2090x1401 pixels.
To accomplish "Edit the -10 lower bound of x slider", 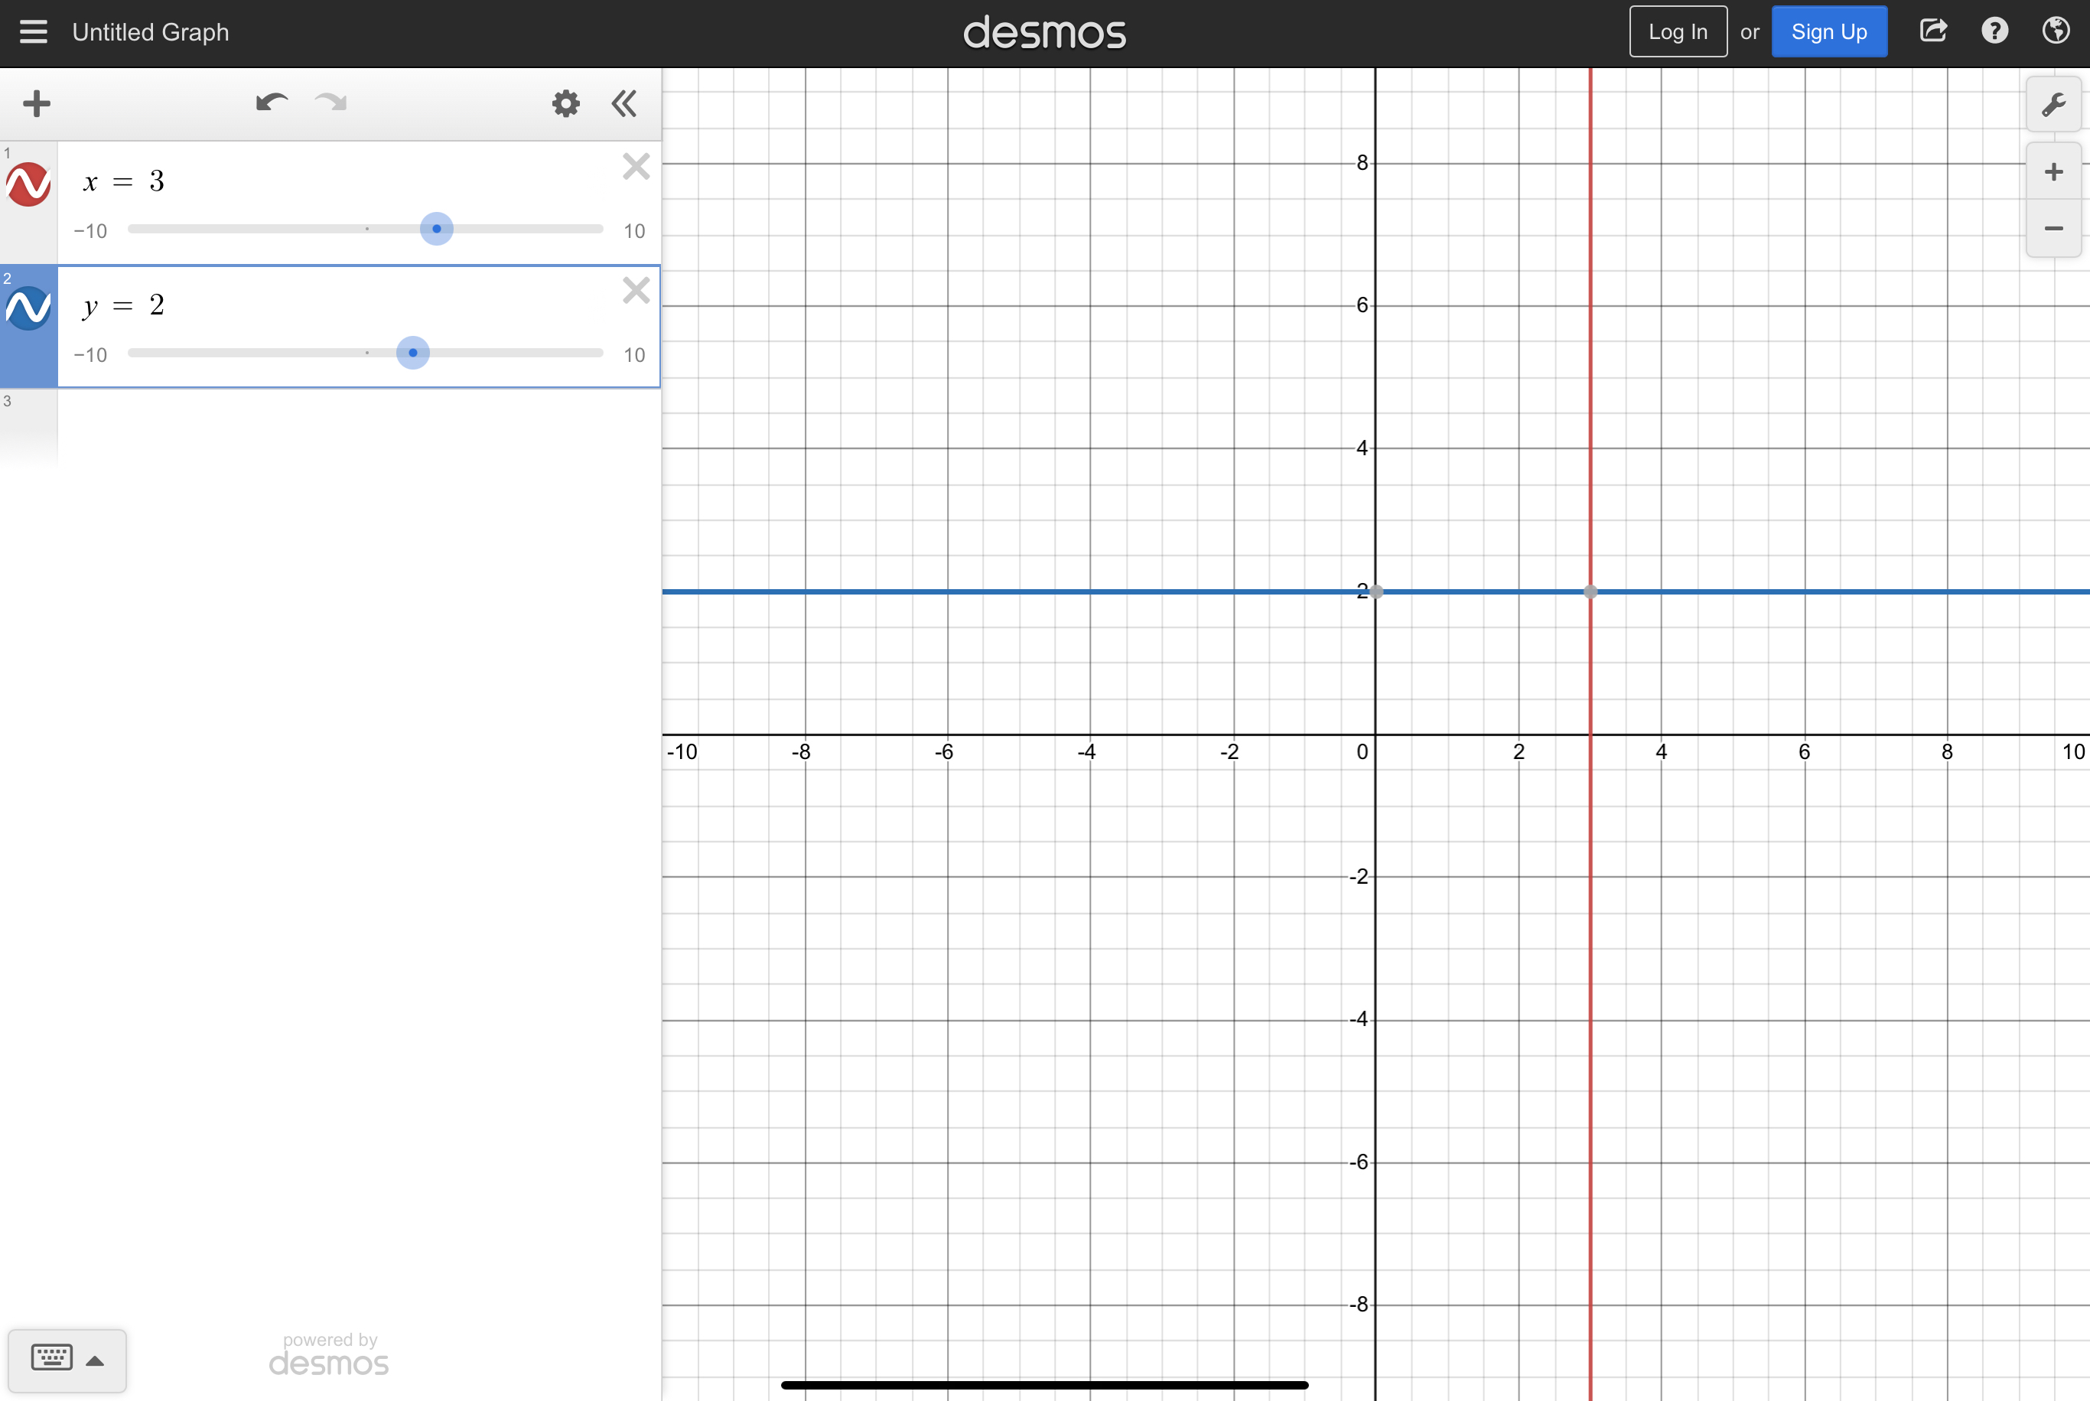I will [90, 231].
